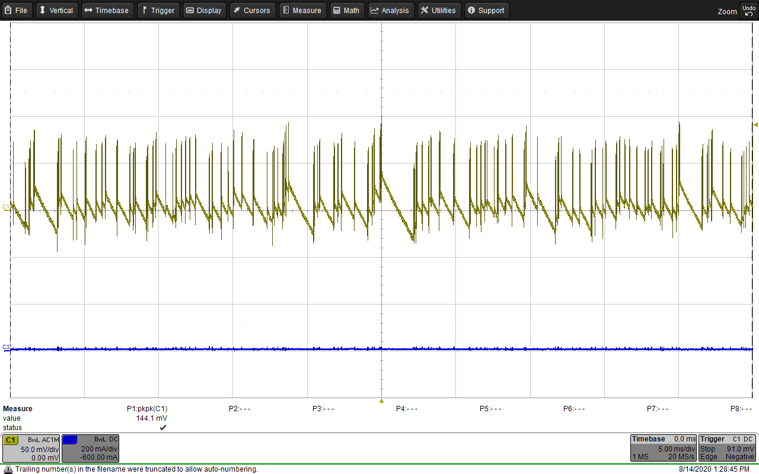Click the Measure table label

(18, 409)
